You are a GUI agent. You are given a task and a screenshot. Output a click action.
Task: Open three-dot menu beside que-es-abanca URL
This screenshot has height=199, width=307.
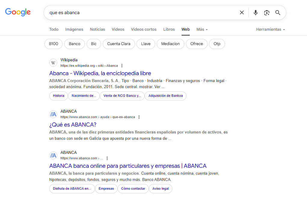click(139, 117)
